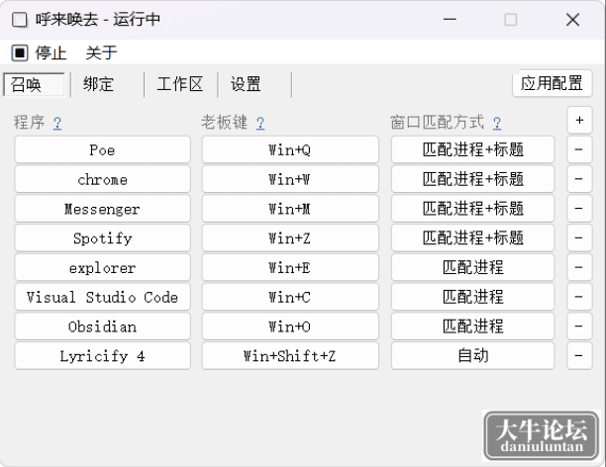Open the 停止 menu item

(51, 52)
